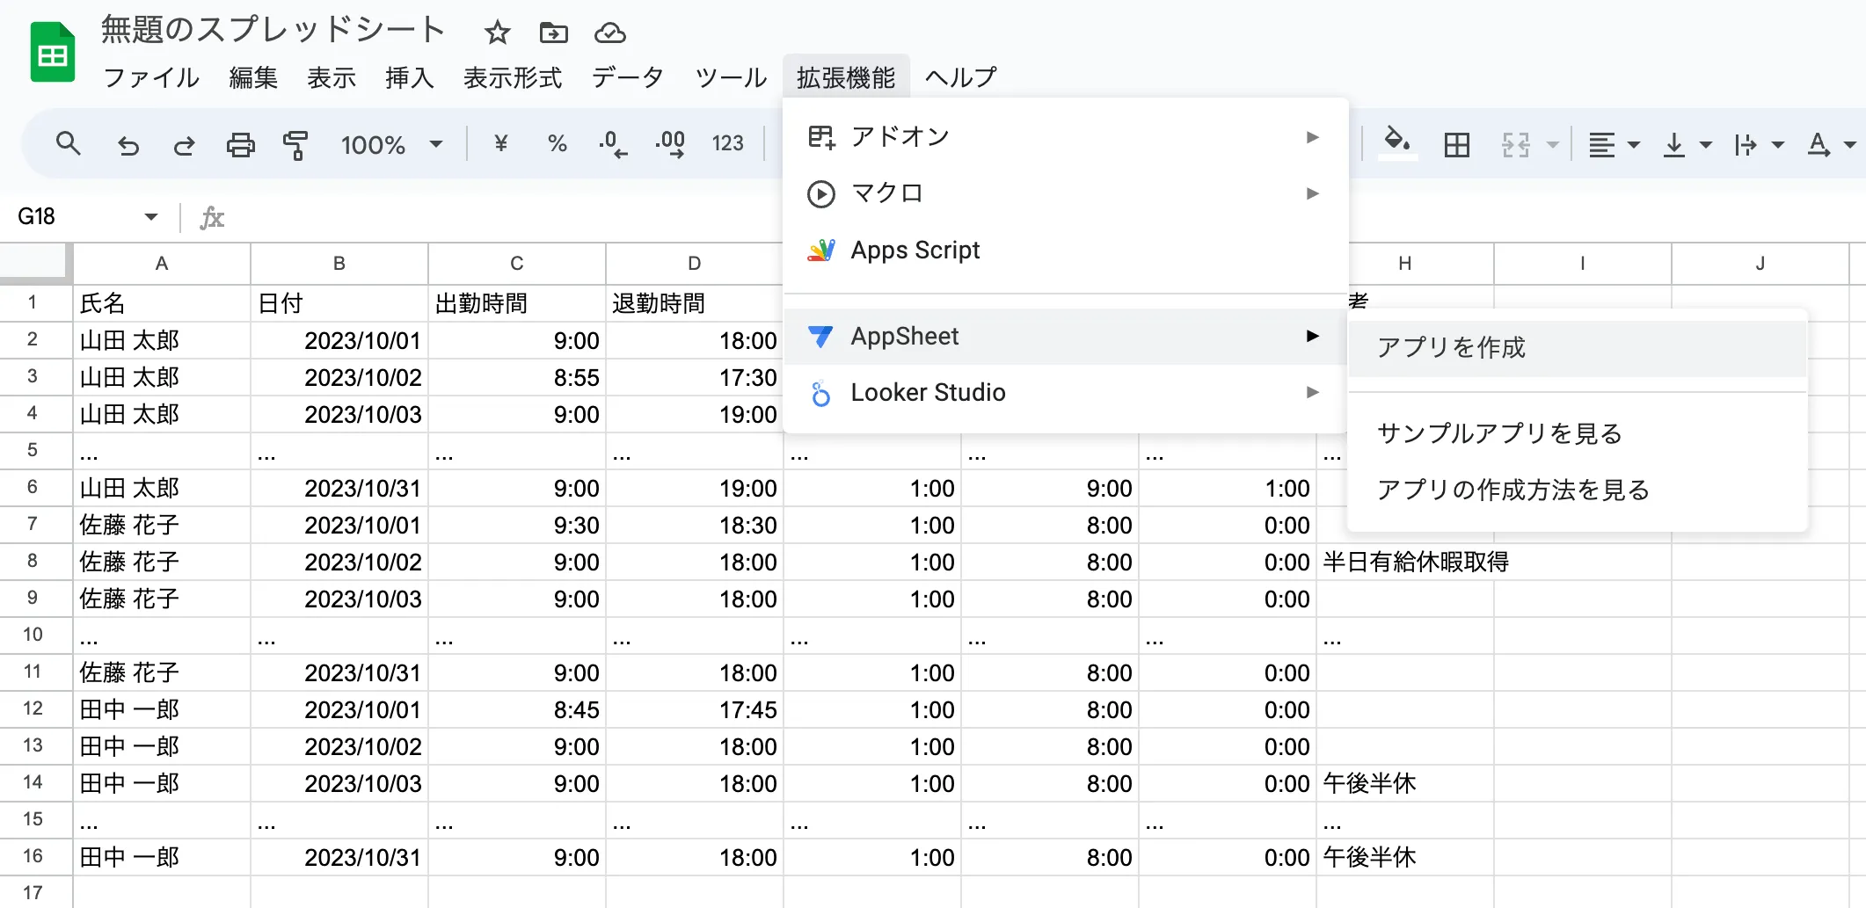Open the 表示形式 menu
The image size is (1866, 908).
(x=513, y=77)
